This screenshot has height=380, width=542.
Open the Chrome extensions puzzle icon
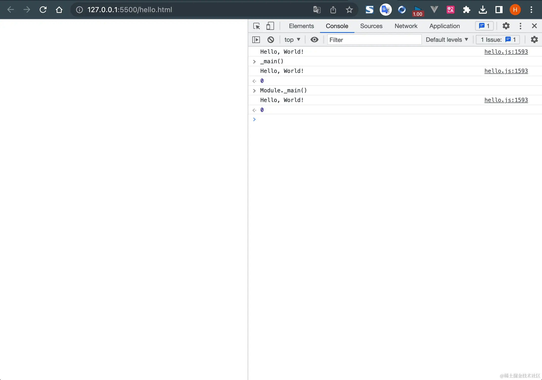(466, 10)
